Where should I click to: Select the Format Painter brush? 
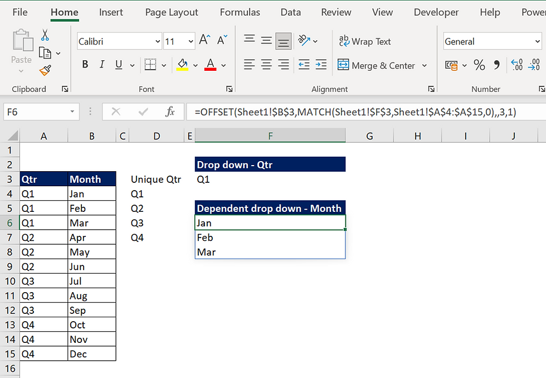coord(45,70)
